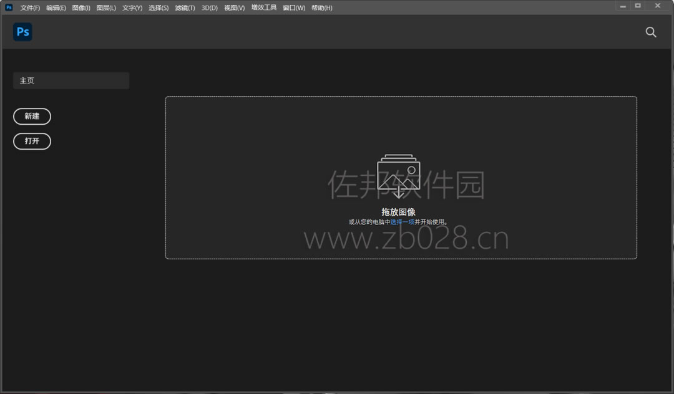Click the drag-and-drop image icon

pyautogui.click(x=398, y=176)
